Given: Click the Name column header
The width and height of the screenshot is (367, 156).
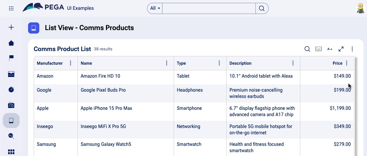Looking at the screenshot, I should pos(86,63).
